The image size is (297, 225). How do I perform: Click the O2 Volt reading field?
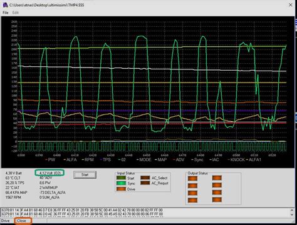[x=49, y=173]
